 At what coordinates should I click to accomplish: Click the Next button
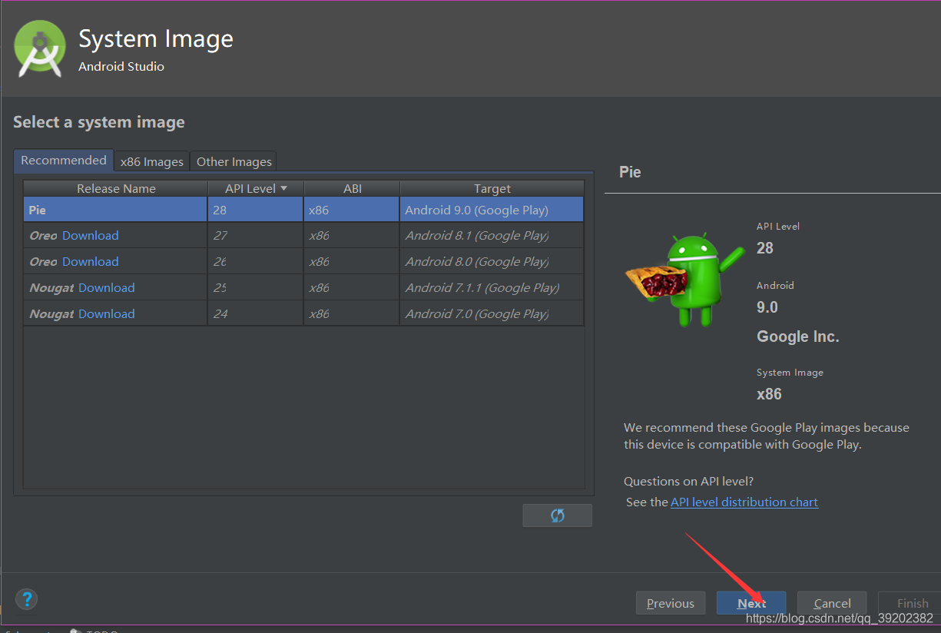[x=751, y=603]
